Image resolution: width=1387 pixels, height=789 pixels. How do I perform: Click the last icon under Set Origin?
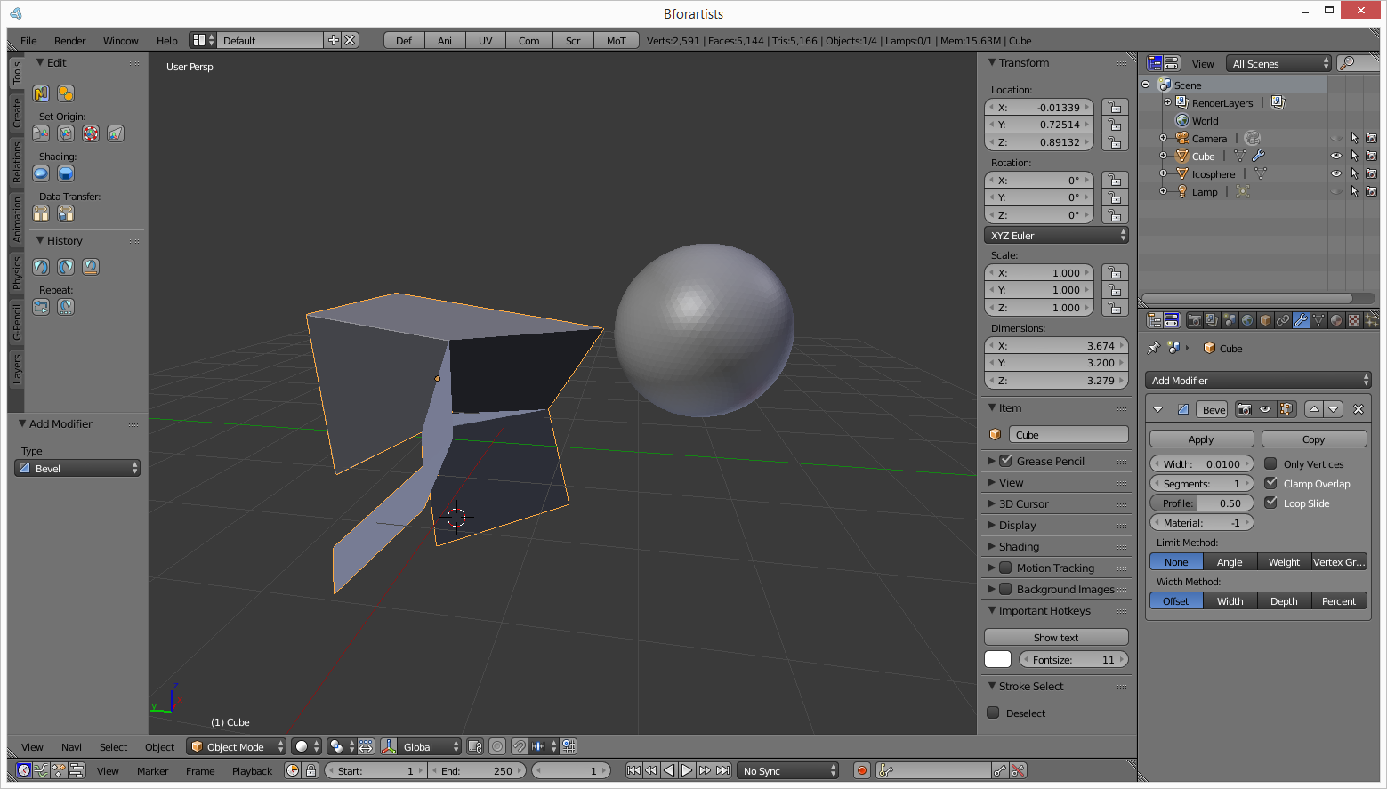click(x=116, y=133)
